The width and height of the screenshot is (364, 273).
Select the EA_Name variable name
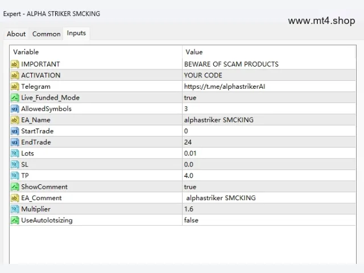pos(36,120)
